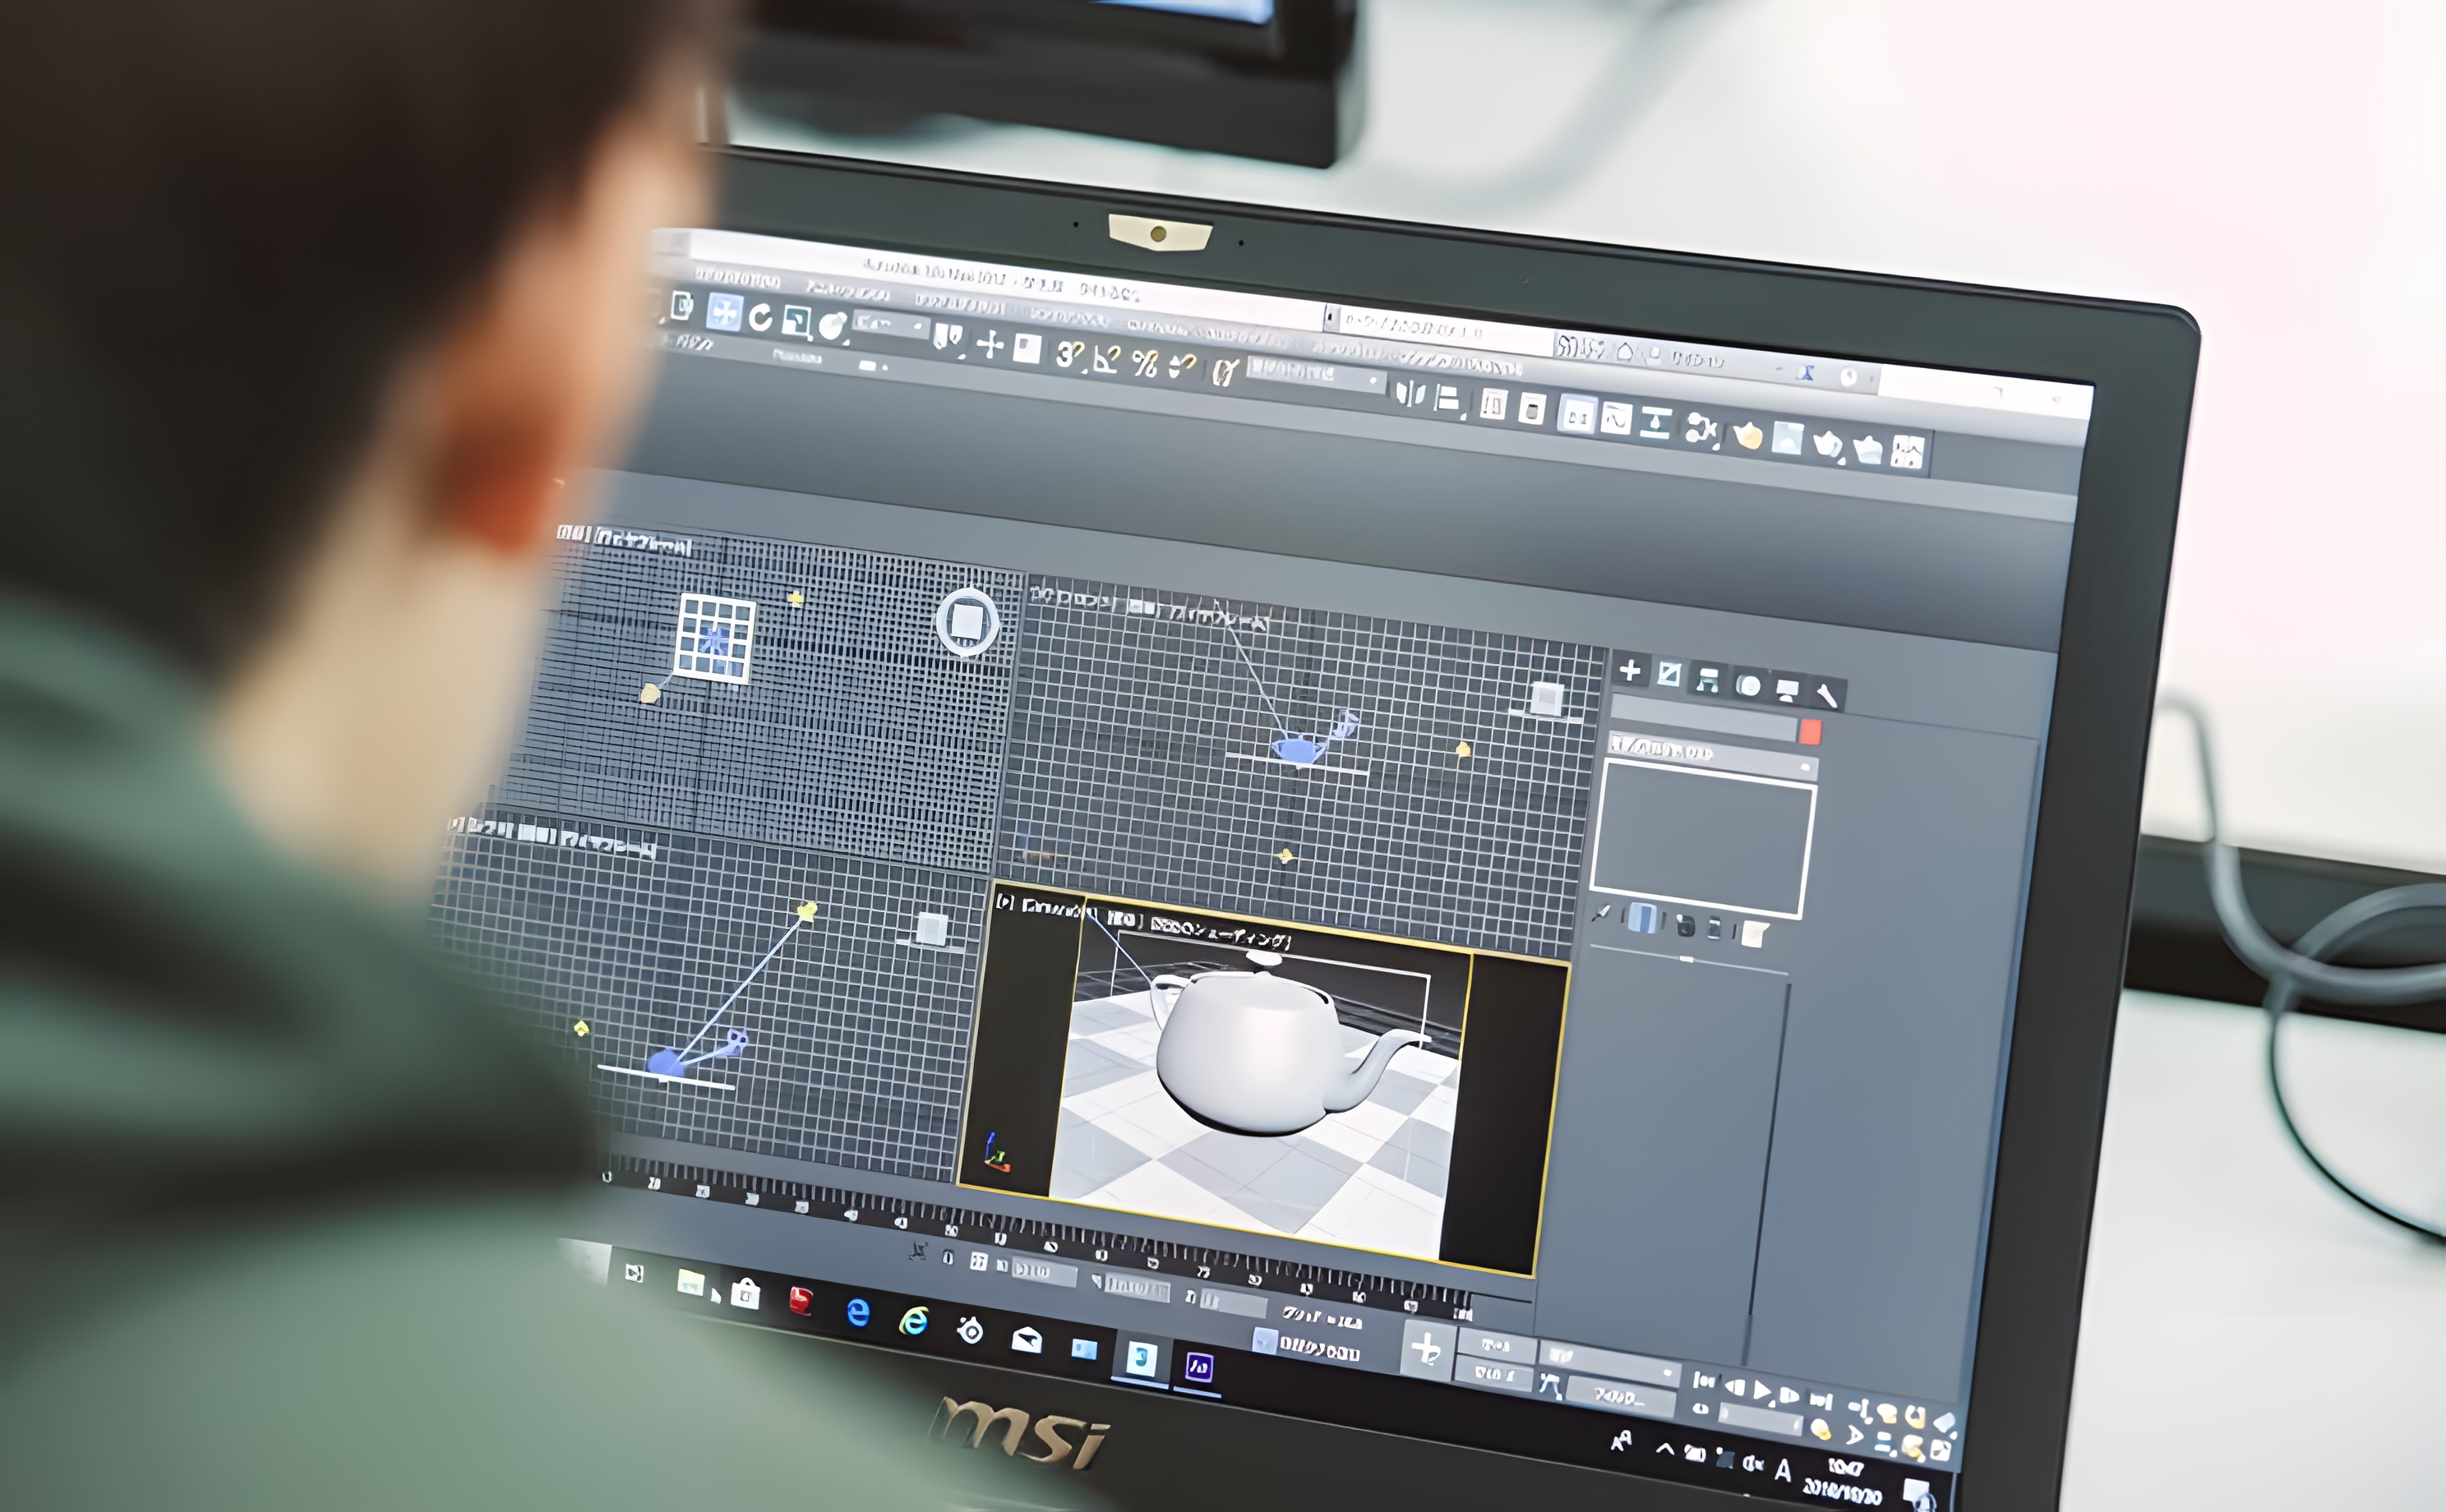Open the Named Selection Sets dropdown
The width and height of the screenshot is (2446, 1512).
(x=1314, y=373)
